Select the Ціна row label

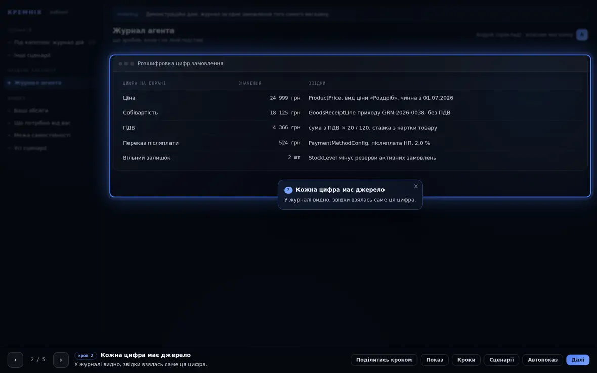pyautogui.click(x=129, y=98)
